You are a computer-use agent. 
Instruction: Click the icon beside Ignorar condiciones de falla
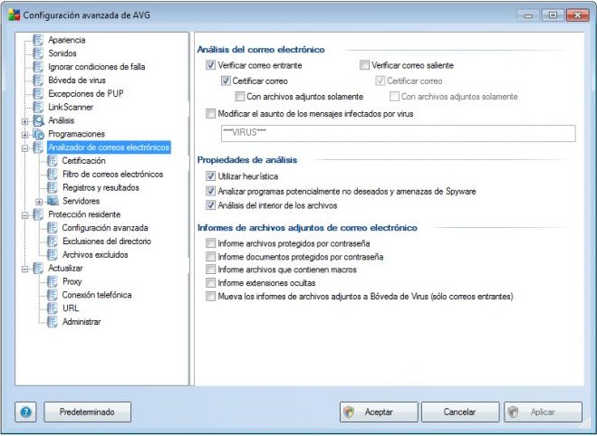[38, 67]
